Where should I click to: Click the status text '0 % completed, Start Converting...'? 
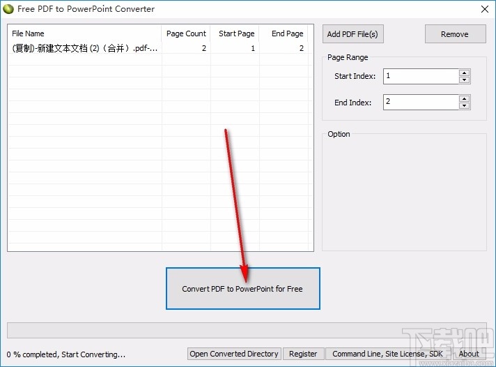[66, 354]
